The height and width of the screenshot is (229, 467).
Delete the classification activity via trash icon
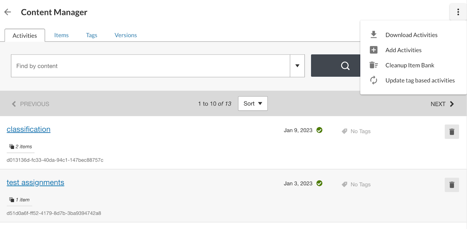pos(452,132)
